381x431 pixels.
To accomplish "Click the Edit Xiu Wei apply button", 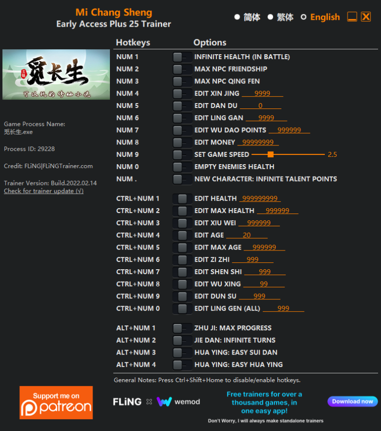I will tap(182, 223).
